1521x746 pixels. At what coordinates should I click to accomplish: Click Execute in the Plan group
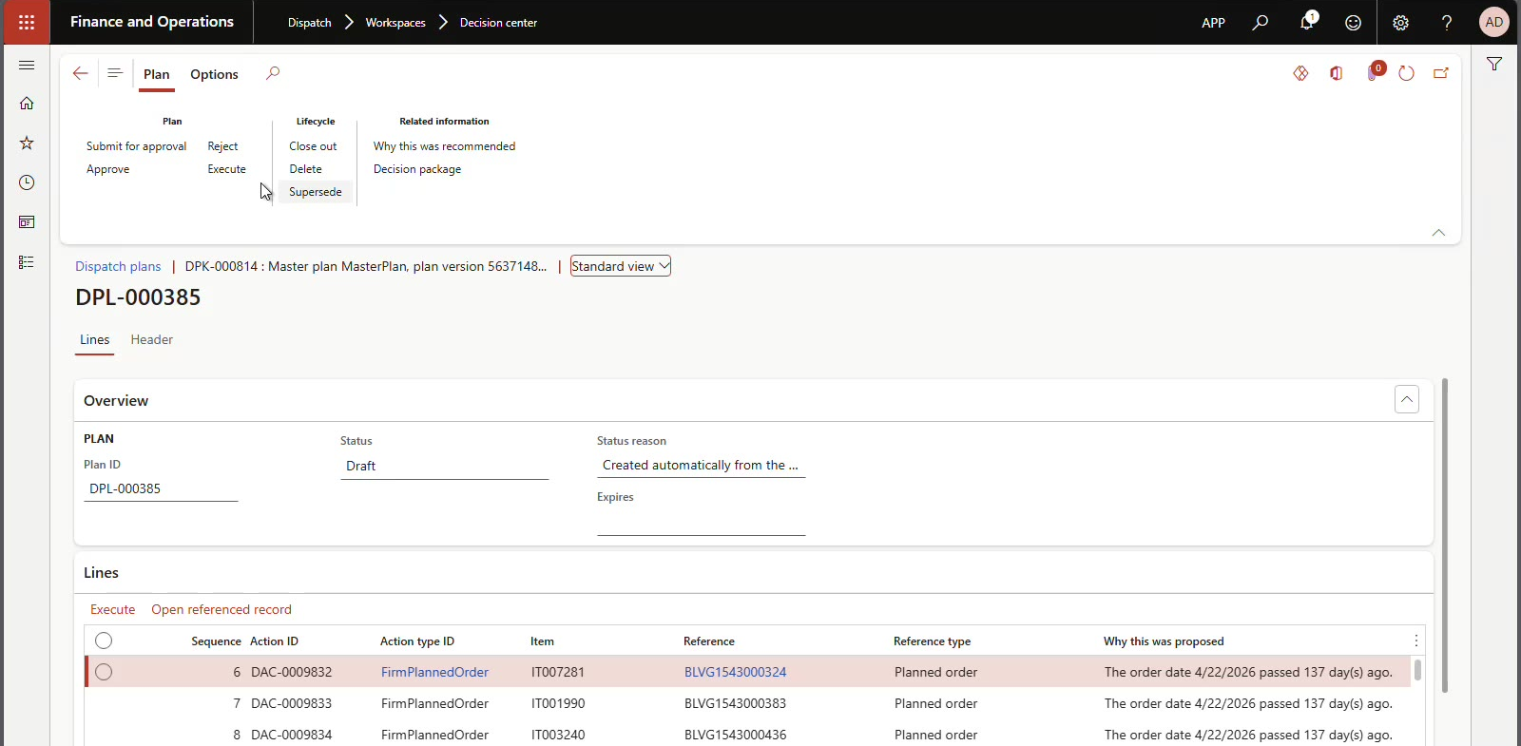[226, 169]
